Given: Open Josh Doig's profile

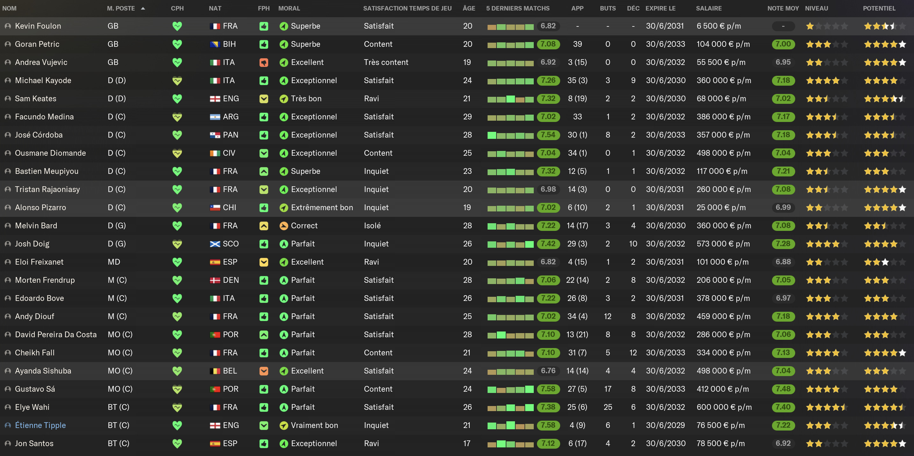Looking at the screenshot, I should 32,244.
